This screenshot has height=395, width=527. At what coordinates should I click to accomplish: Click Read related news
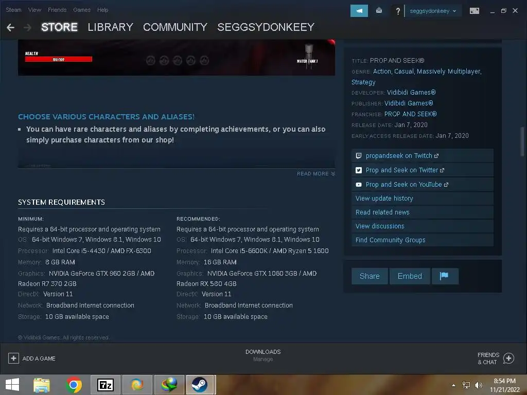[x=422, y=212]
